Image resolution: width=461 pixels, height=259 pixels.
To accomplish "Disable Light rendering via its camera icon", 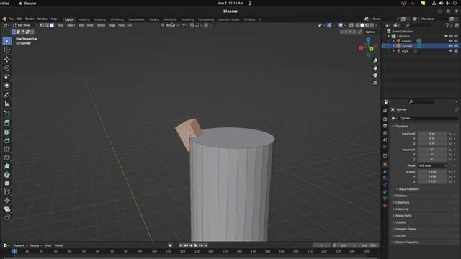I will [x=456, y=51].
